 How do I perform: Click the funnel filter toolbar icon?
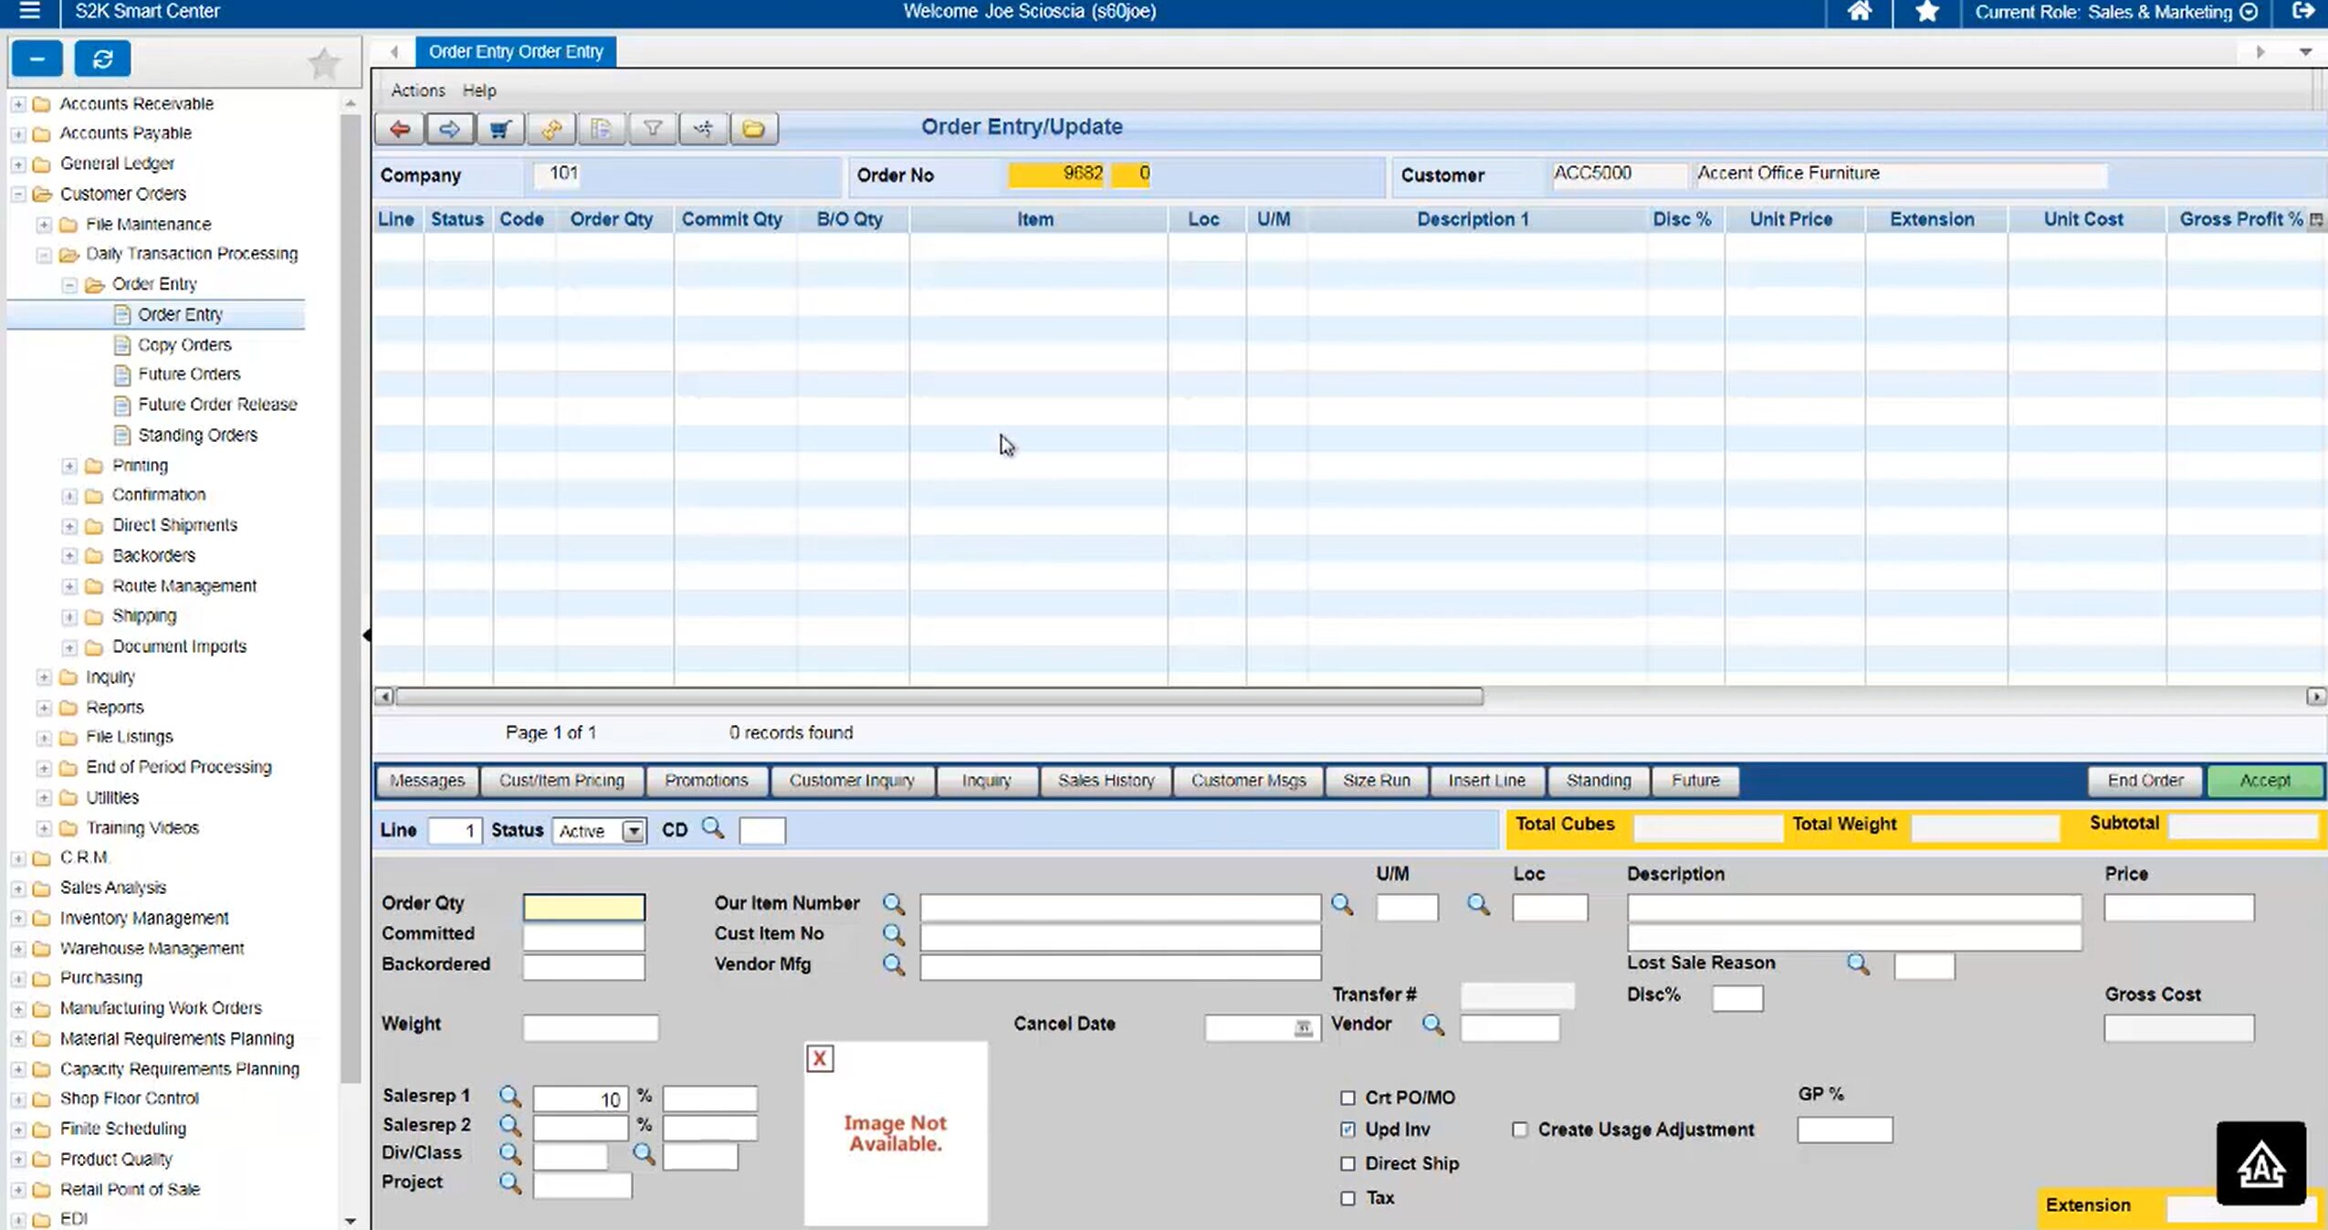[x=652, y=129]
